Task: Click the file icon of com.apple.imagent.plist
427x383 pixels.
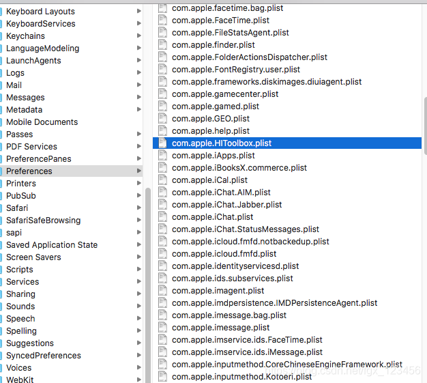Action: [162, 291]
